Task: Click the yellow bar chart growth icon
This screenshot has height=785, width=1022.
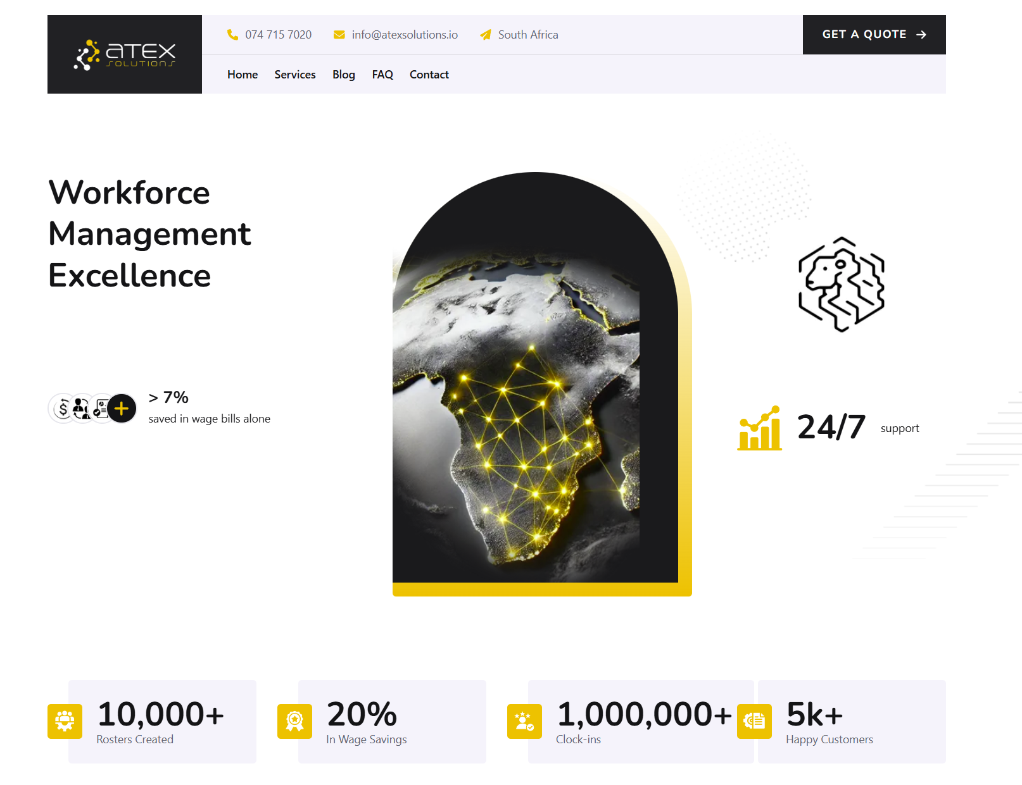Action: tap(759, 428)
